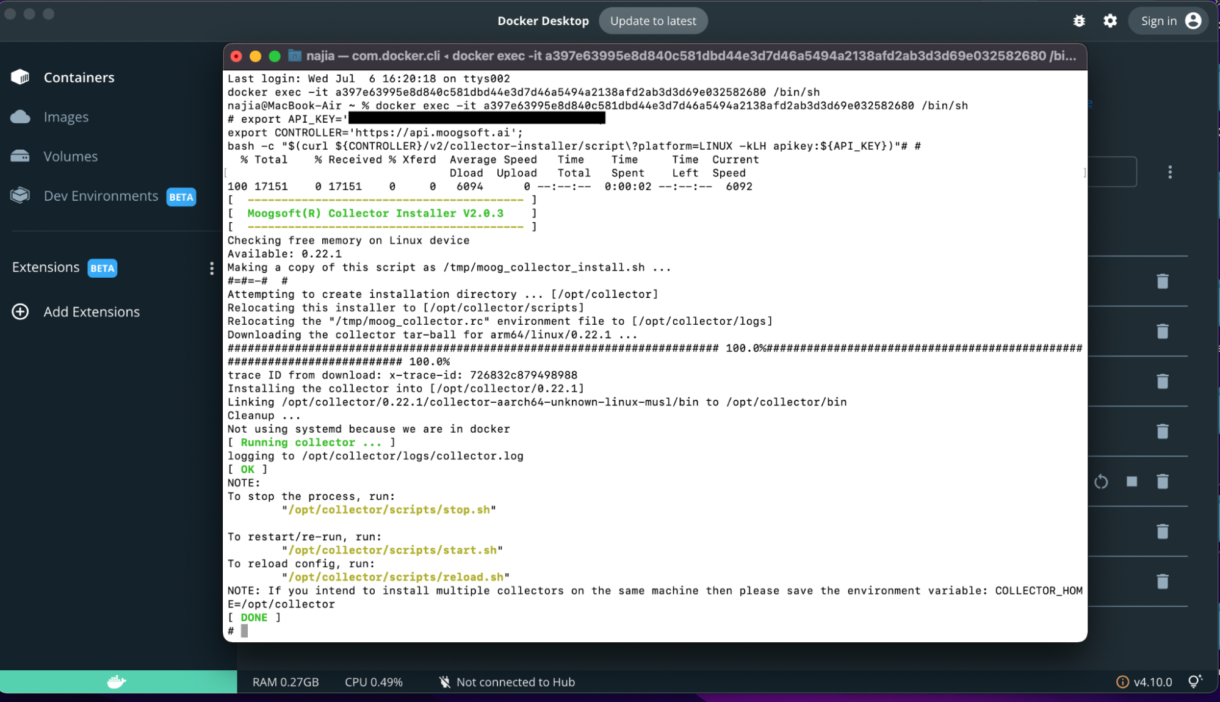The image size is (1220, 702).
Task: Click the tips lightbulb icon
Action: click(x=1195, y=681)
